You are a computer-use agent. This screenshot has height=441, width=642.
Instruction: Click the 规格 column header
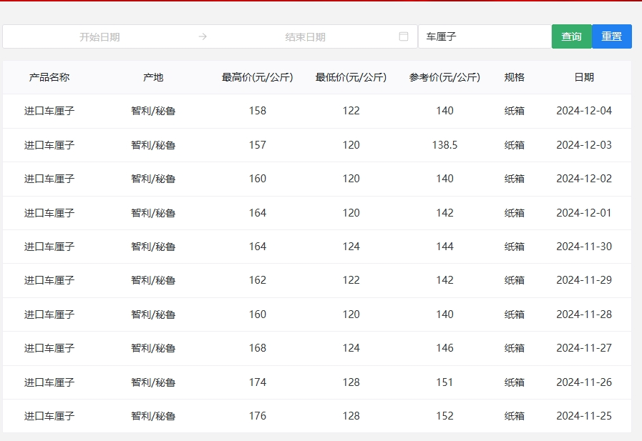(x=515, y=77)
